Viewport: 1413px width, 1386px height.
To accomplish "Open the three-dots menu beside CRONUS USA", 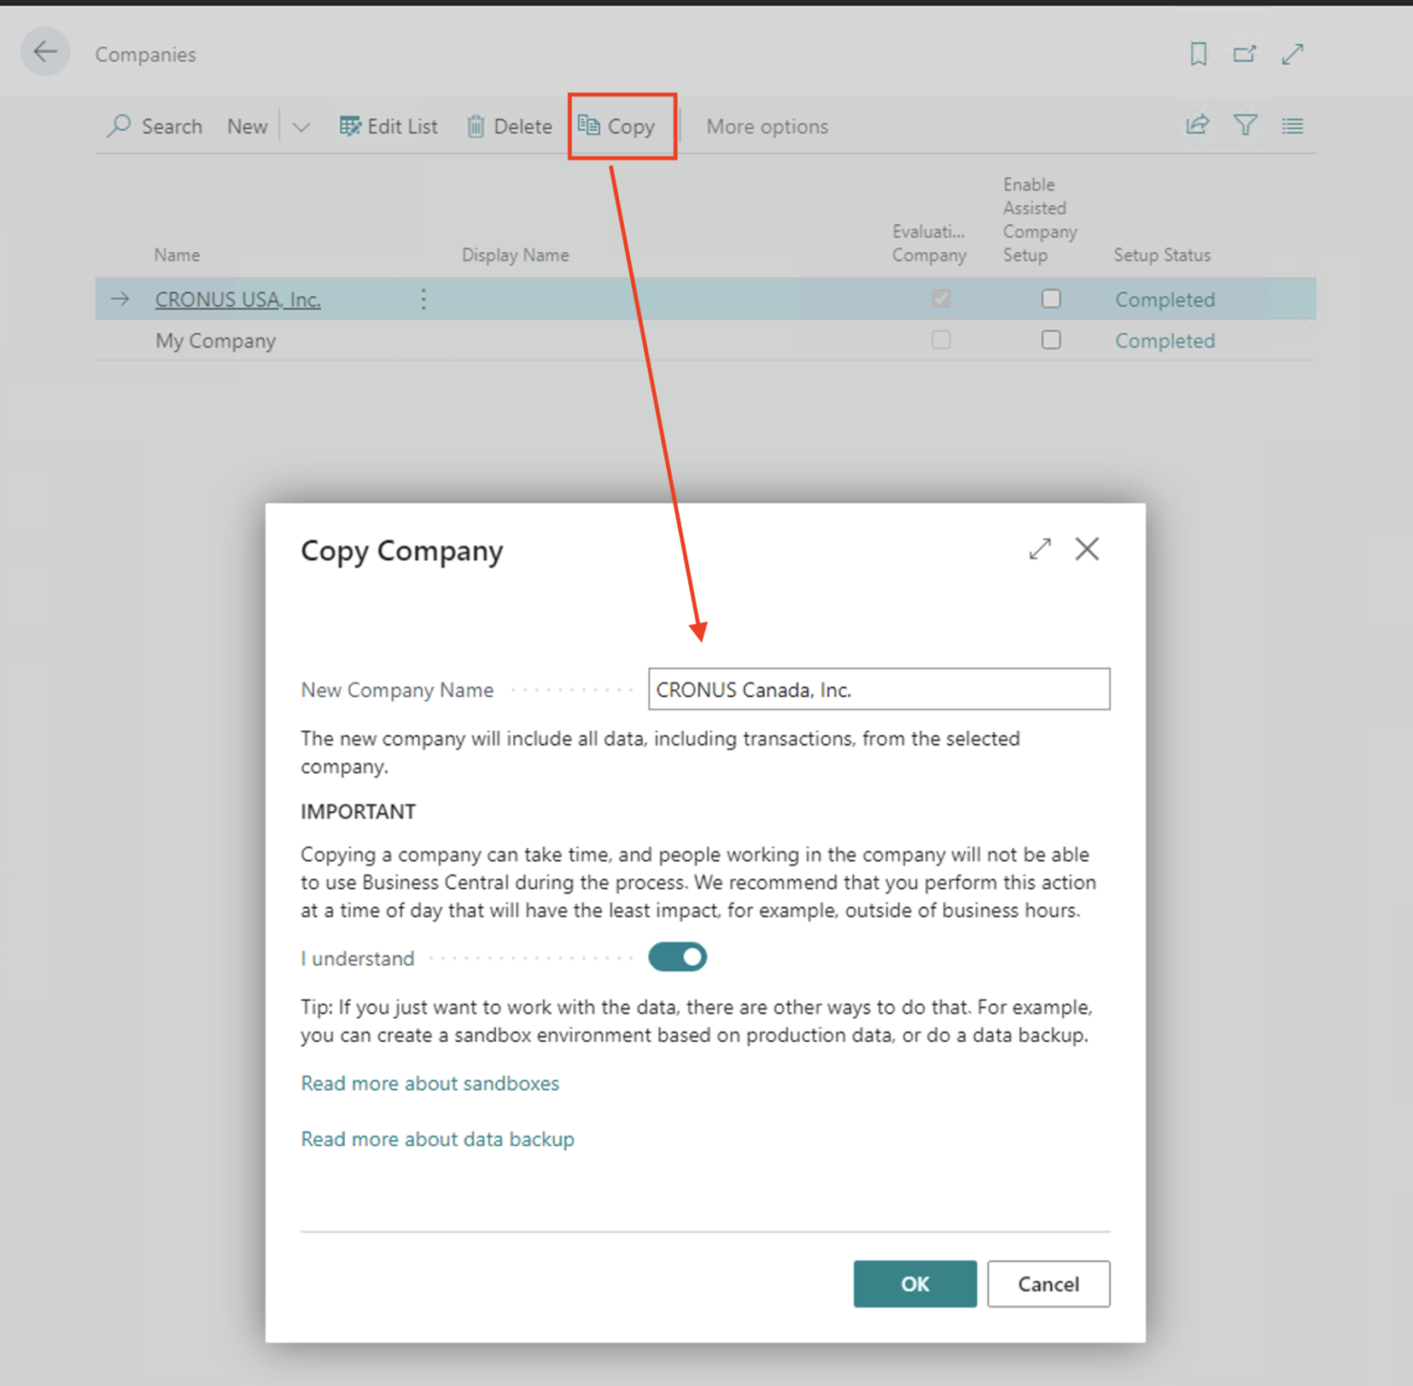I will coord(423,299).
